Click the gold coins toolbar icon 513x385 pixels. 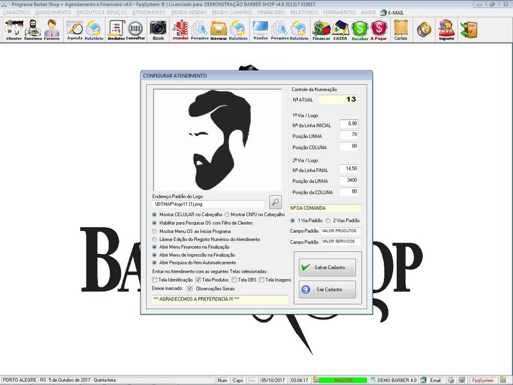pos(424,30)
